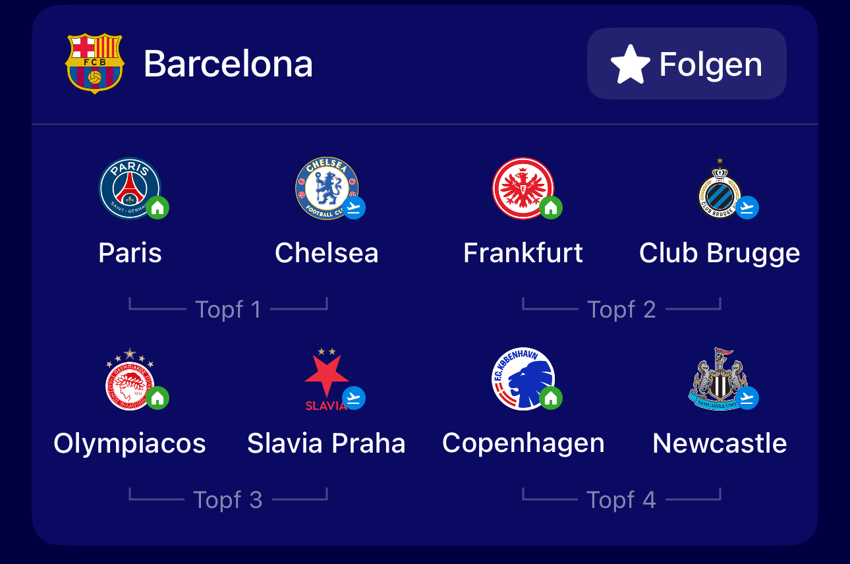Click the Topf 1 pot label
This screenshot has height=564, width=850.
pyautogui.click(x=228, y=310)
